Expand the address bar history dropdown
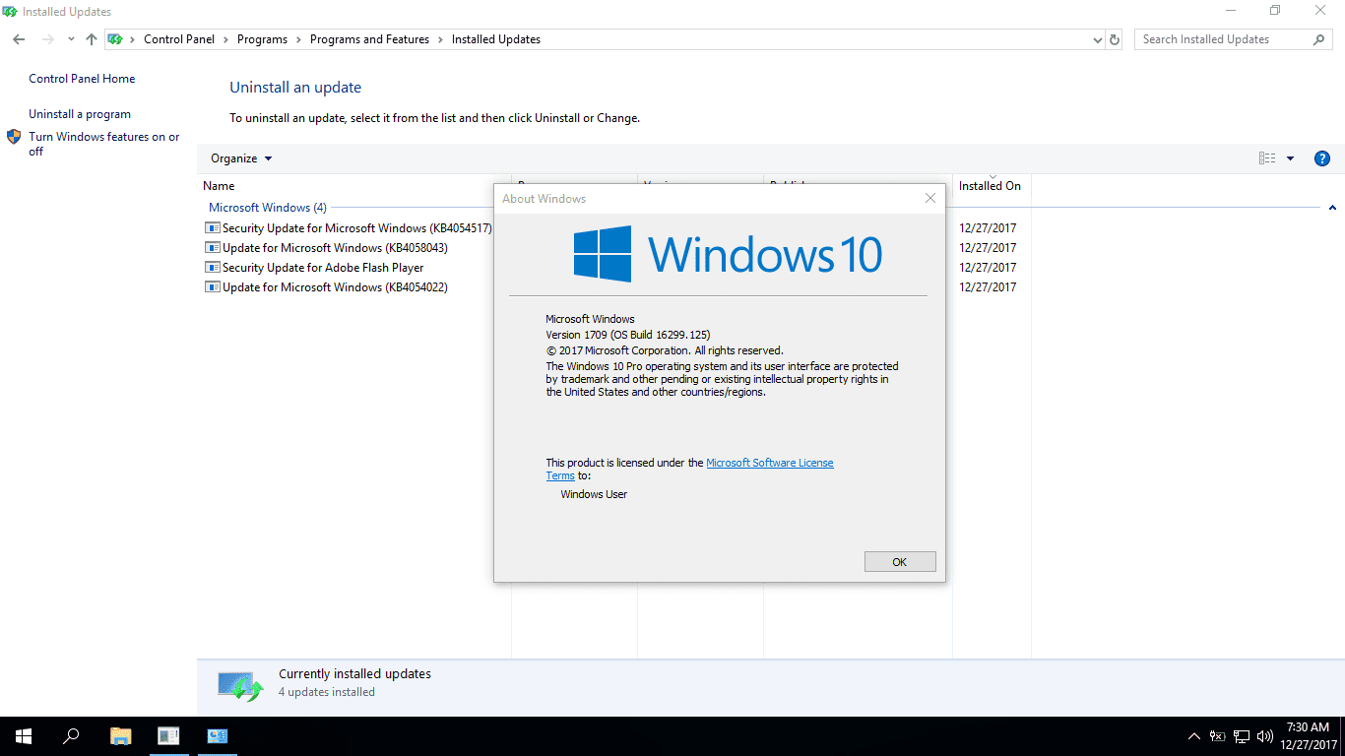Screen dimensions: 1345x756 click(x=1097, y=39)
